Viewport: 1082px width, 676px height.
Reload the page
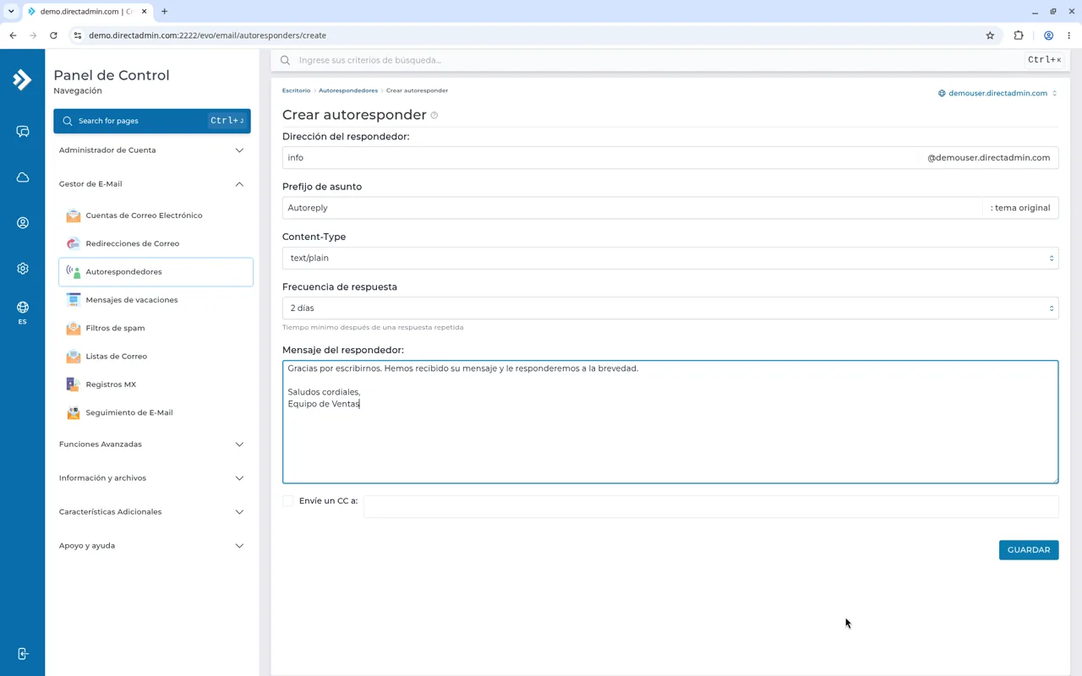tap(53, 35)
